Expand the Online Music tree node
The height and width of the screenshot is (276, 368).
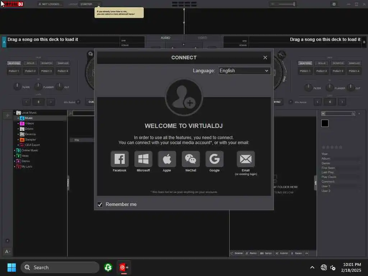pos(14,151)
